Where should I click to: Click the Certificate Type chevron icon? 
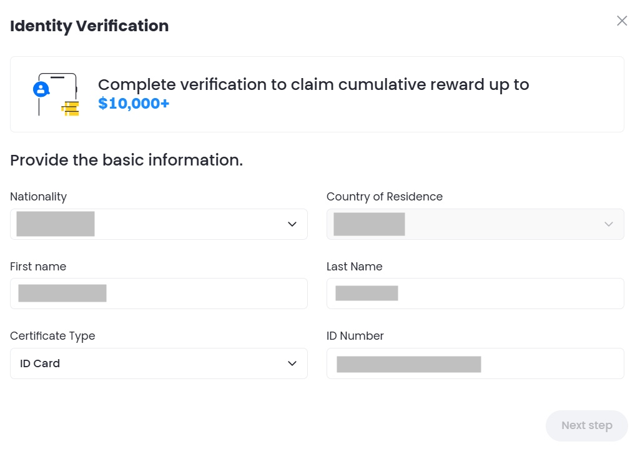click(x=292, y=363)
